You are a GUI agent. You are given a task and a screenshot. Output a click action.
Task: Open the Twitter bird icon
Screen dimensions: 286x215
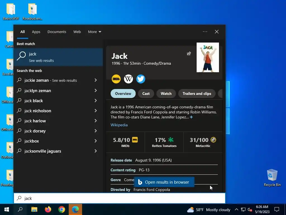click(141, 79)
